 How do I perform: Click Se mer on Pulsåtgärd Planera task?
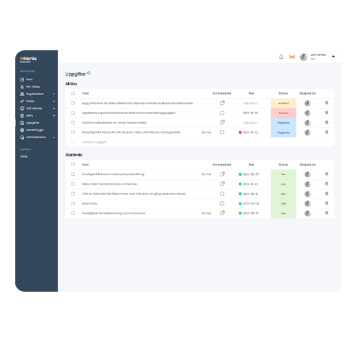pyautogui.click(x=207, y=174)
